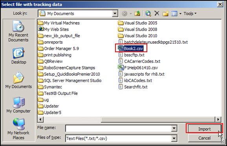Select batchdeleteunusedkbpgs21510.txt file
227x146 pixels.
153,42
